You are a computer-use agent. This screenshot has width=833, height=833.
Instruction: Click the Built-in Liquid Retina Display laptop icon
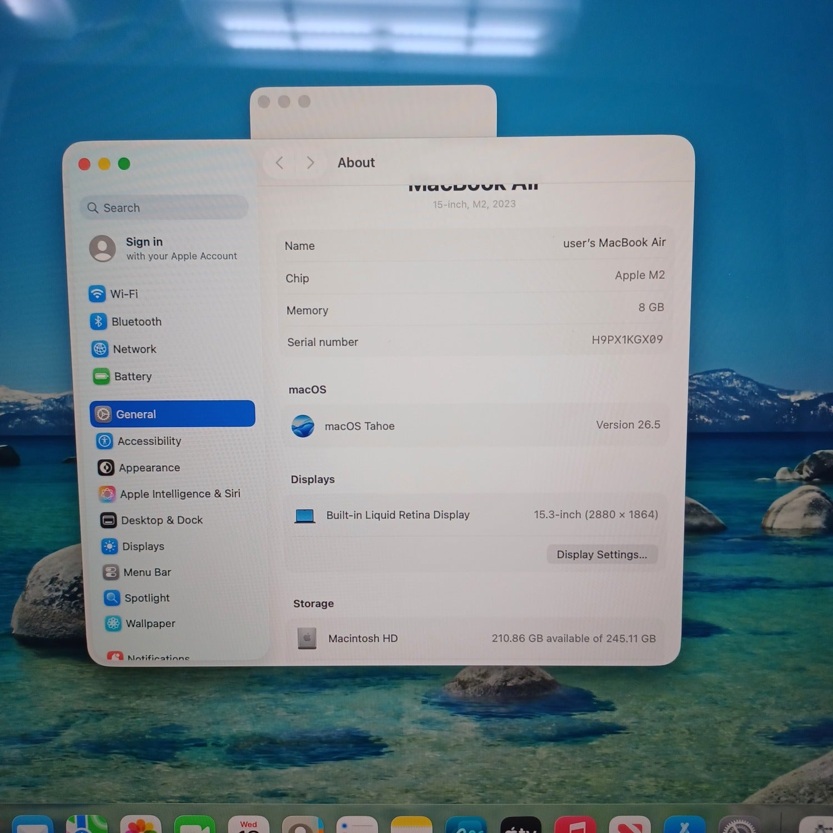(x=304, y=516)
